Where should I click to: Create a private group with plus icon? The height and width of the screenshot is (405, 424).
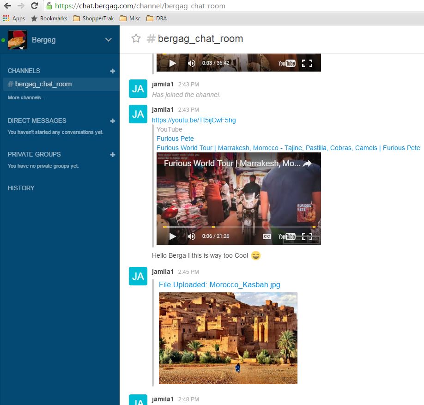click(x=112, y=155)
